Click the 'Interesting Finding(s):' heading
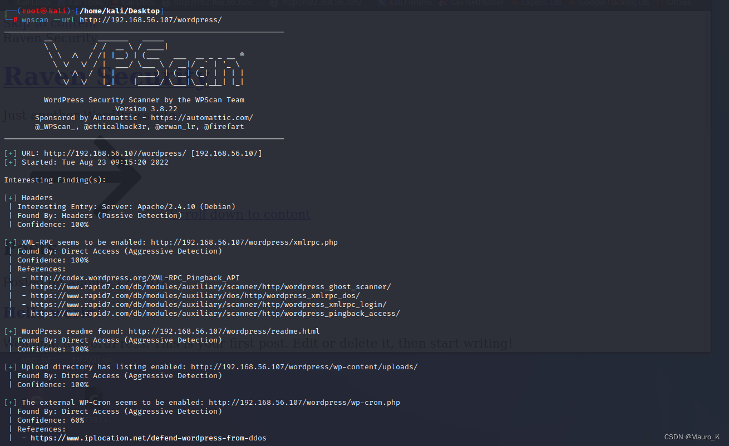 55,180
